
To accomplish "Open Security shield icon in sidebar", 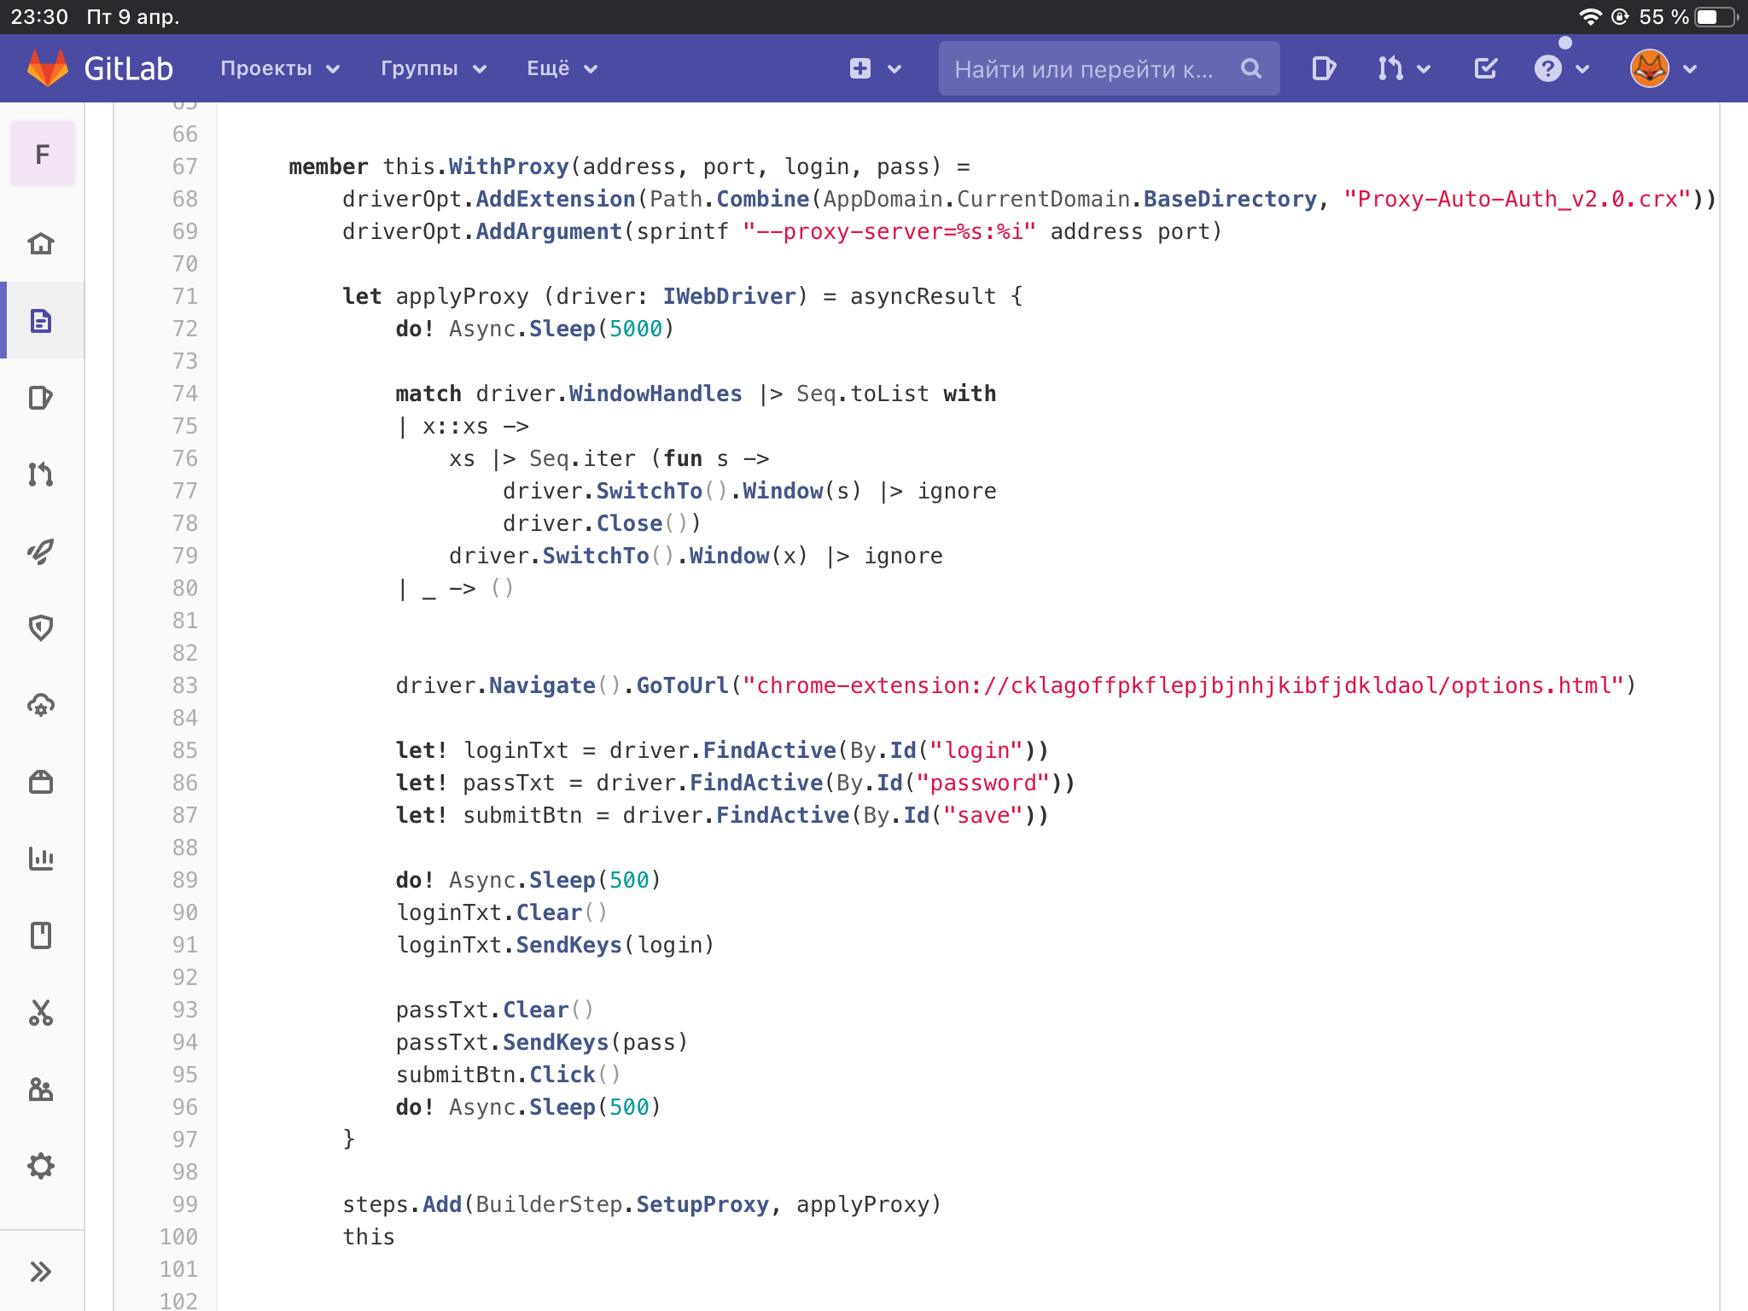I will click(41, 628).
